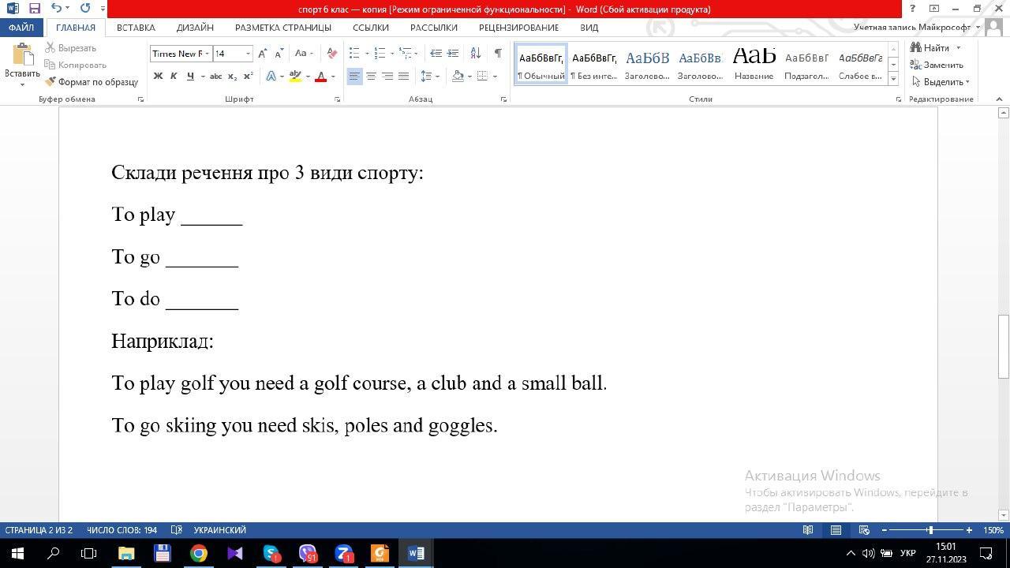Click the increase indent icon
1010x568 pixels.
453,54
